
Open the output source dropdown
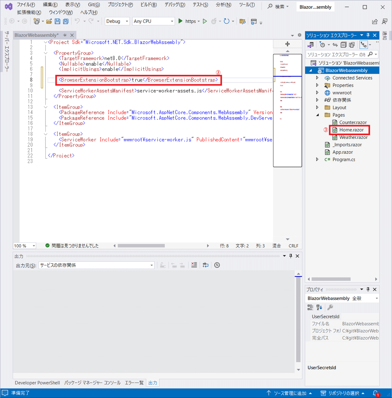[97, 265]
